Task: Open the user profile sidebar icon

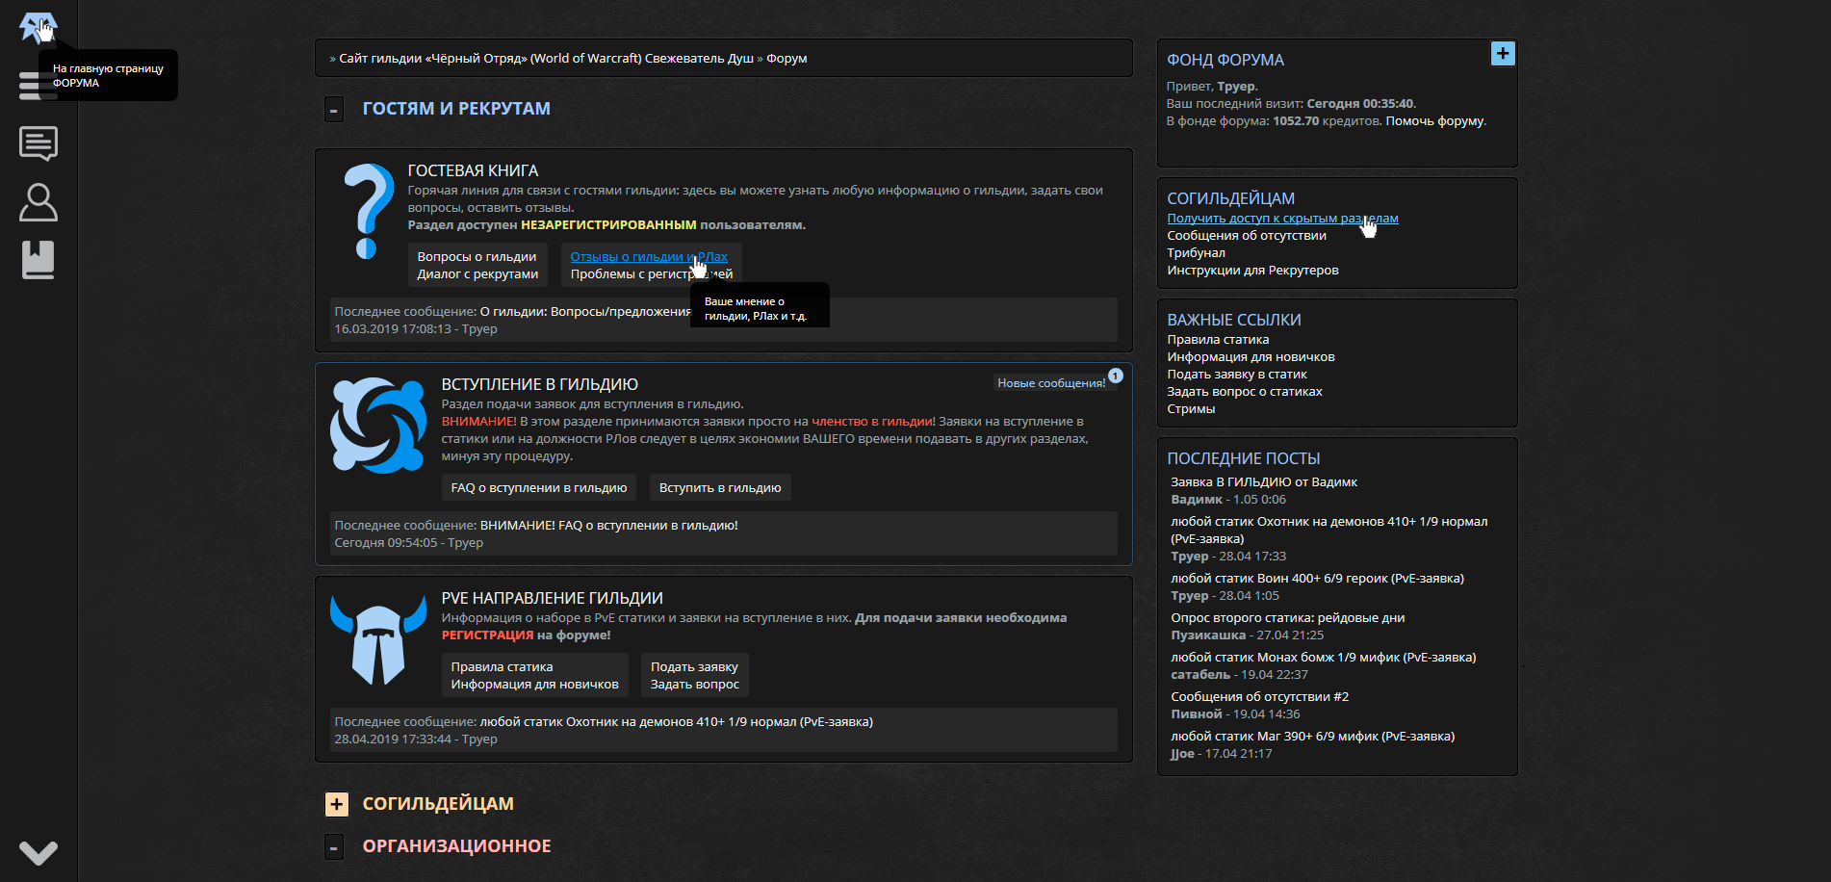Action: click(x=39, y=202)
